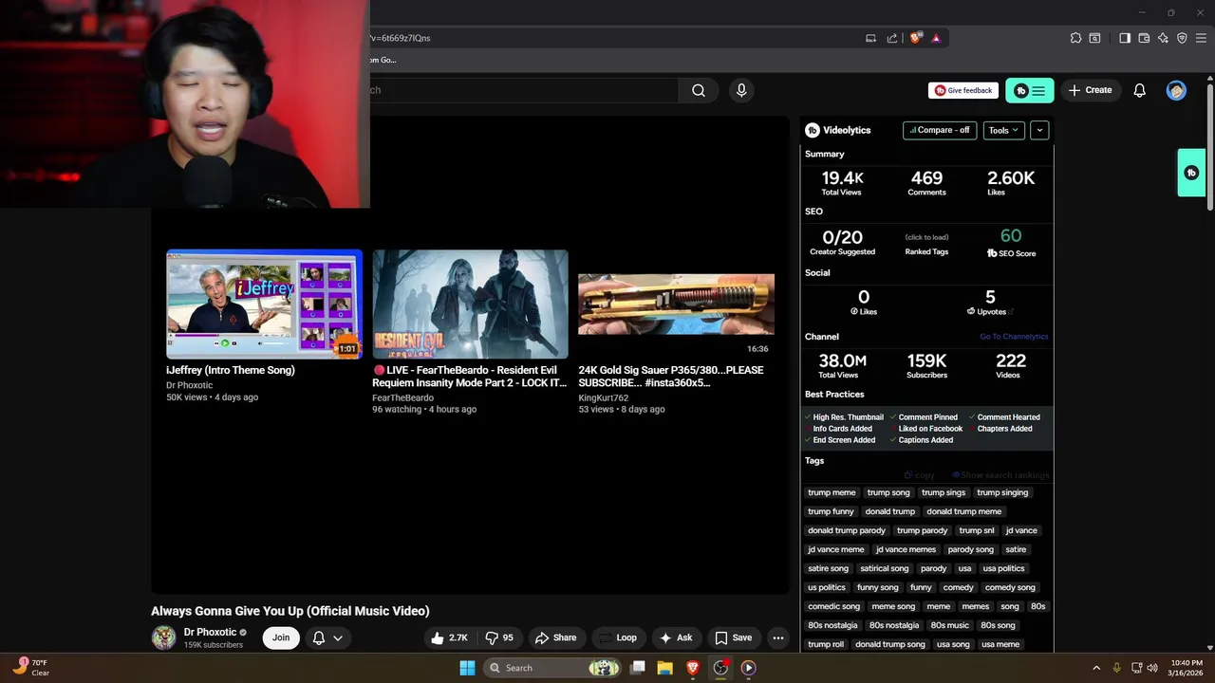
Task: Click the Dr Phoxotic channel avatar
Action: coord(163,637)
